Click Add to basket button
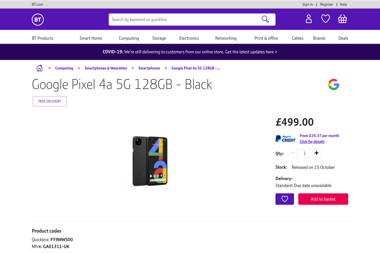The height and width of the screenshot is (253, 380). tap(323, 199)
